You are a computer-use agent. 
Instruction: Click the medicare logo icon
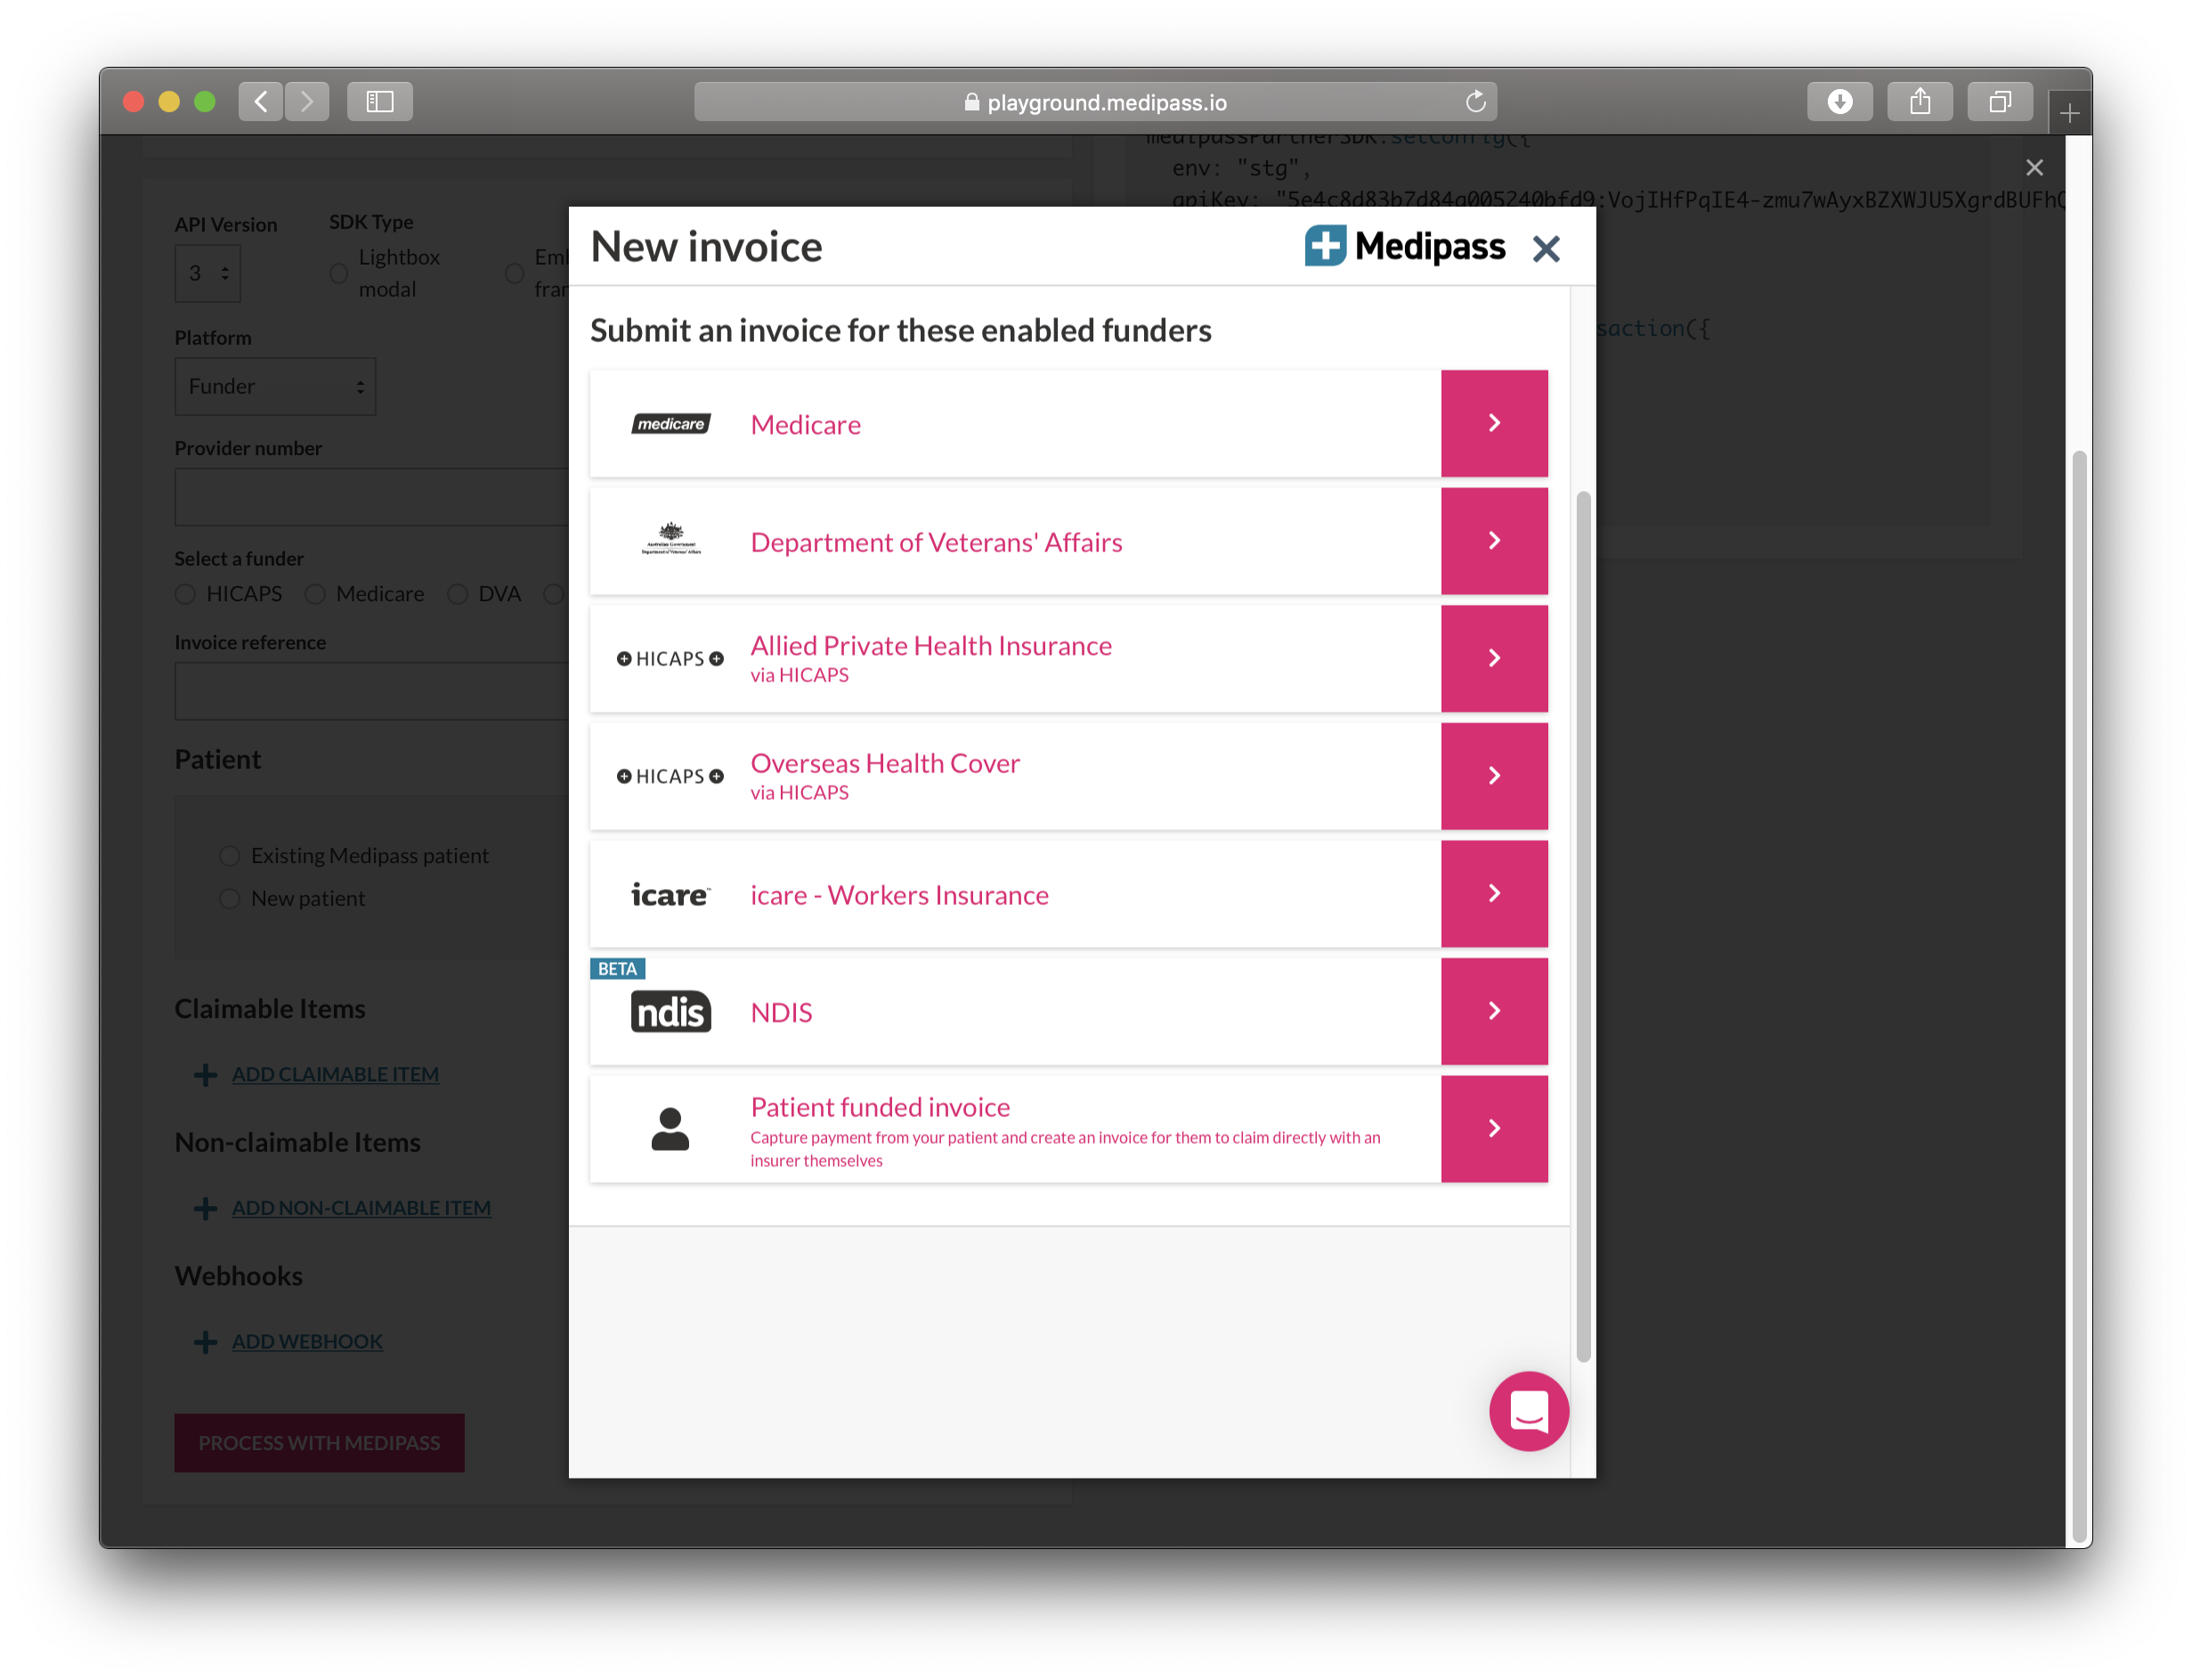pos(670,424)
